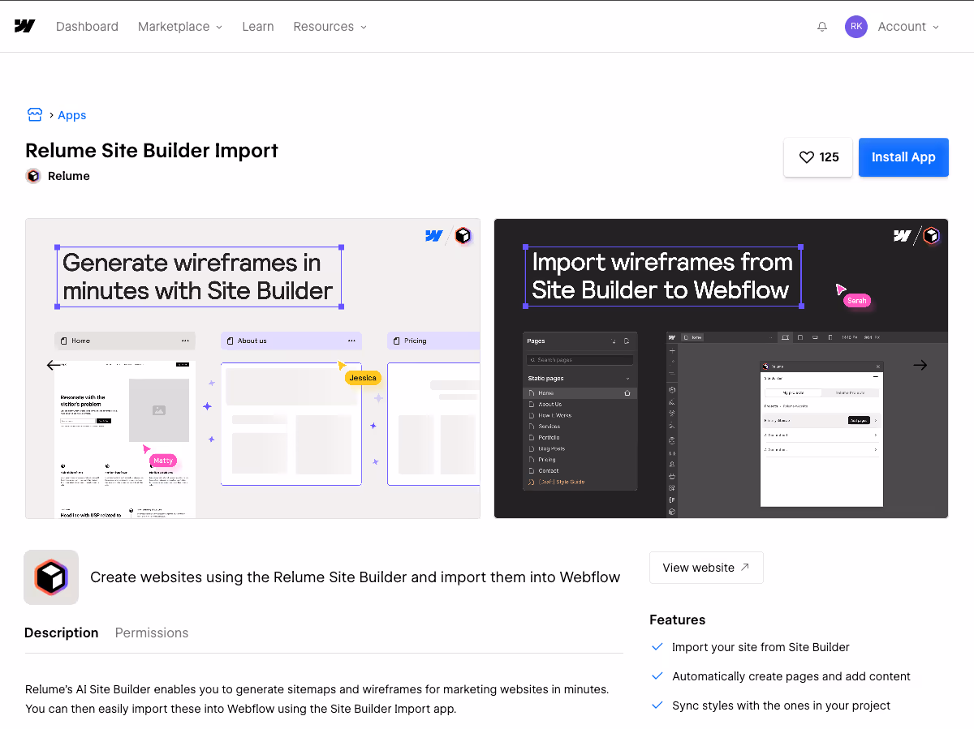Click the View website button
The image size is (974, 729).
(x=706, y=568)
